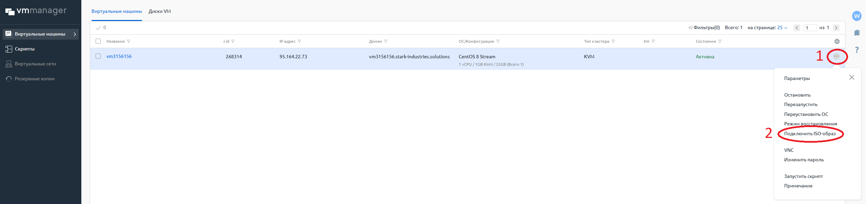Select Переустановить ОС menu entry
Viewport: 866px width, 204px height.
[x=806, y=115]
